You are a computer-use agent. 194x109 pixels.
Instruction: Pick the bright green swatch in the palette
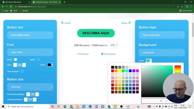point(123,71)
